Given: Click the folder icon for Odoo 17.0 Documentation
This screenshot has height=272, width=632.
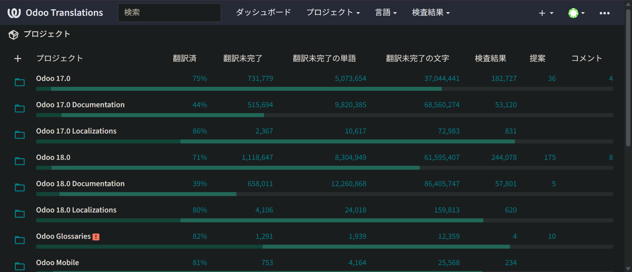Looking at the screenshot, I should coord(20,109).
